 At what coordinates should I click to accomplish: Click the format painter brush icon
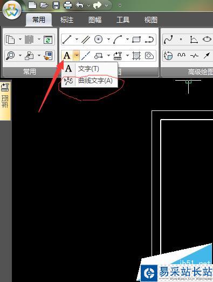pyautogui.click(x=48, y=56)
